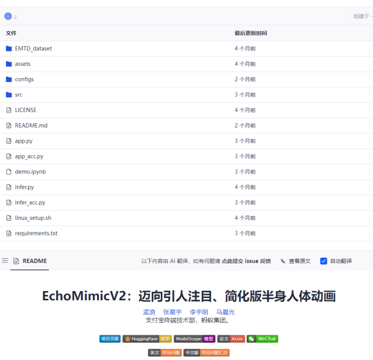Image resolution: width=373 pixels, height=360 pixels.
Task: Click '2 个月前' in configs row
Action: coord(245,80)
